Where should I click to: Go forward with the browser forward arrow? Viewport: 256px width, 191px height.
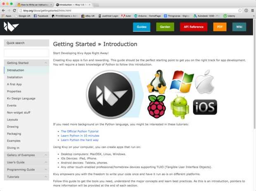coord(9,10)
